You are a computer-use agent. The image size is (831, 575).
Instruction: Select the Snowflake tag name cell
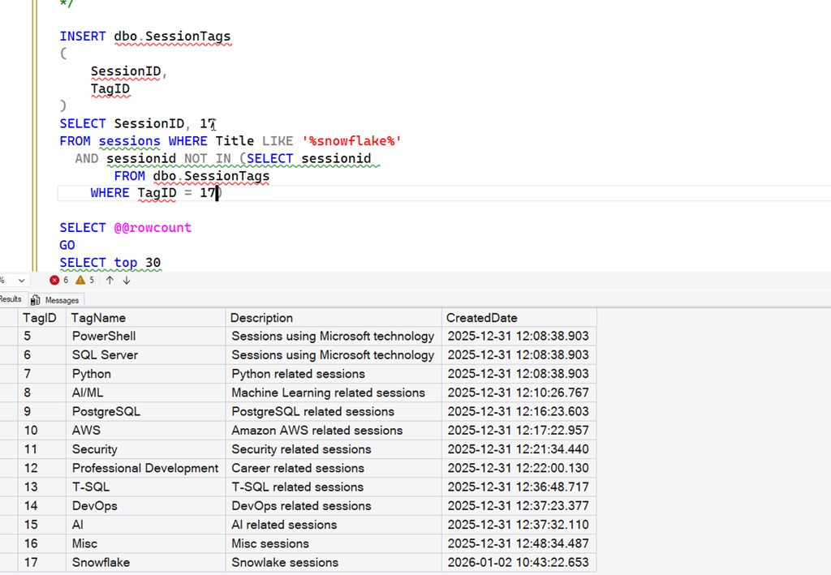pyautogui.click(x=101, y=562)
